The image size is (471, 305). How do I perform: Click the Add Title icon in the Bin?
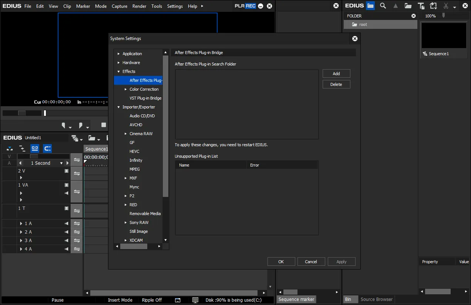(421, 6)
